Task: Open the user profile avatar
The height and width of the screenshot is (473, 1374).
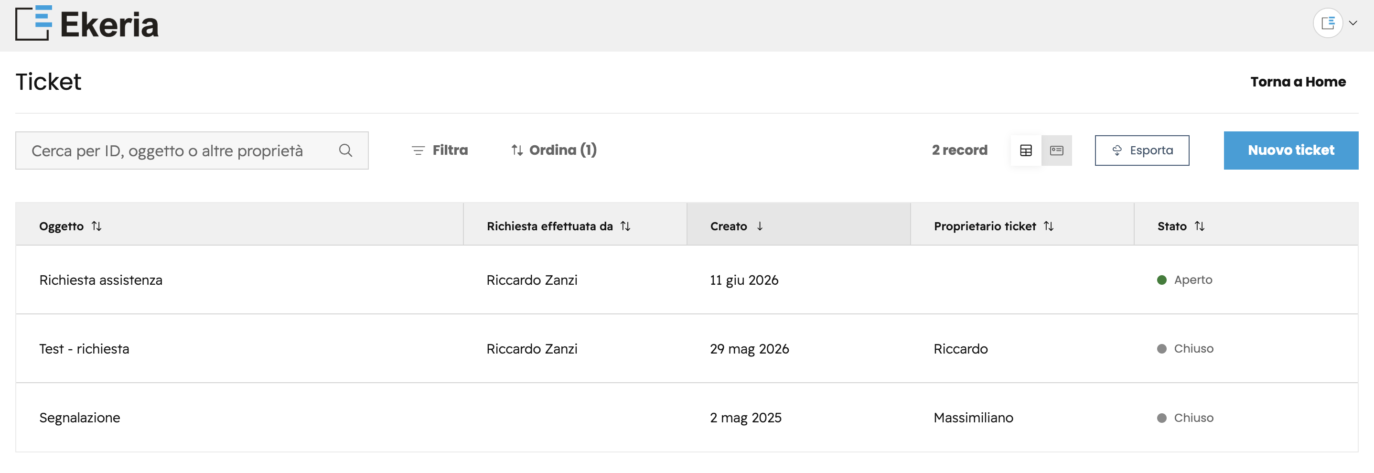Action: click(1328, 23)
